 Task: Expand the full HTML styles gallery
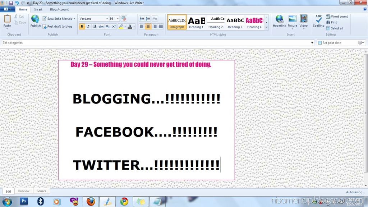point(266,27)
